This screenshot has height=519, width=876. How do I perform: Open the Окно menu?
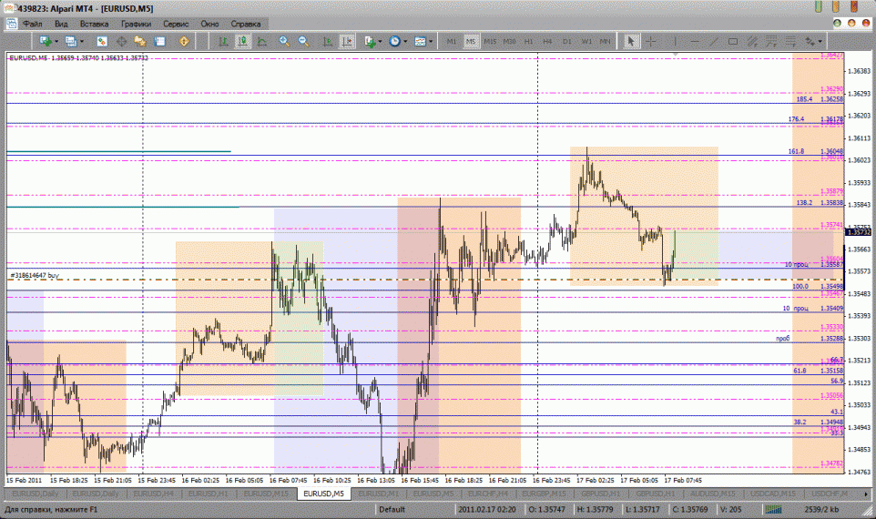pyautogui.click(x=209, y=24)
